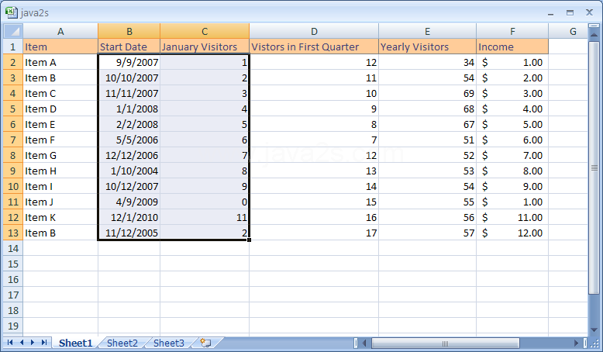The image size is (603, 352).
Task: Click the date cell '12/1/2010'
Action: click(x=129, y=217)
